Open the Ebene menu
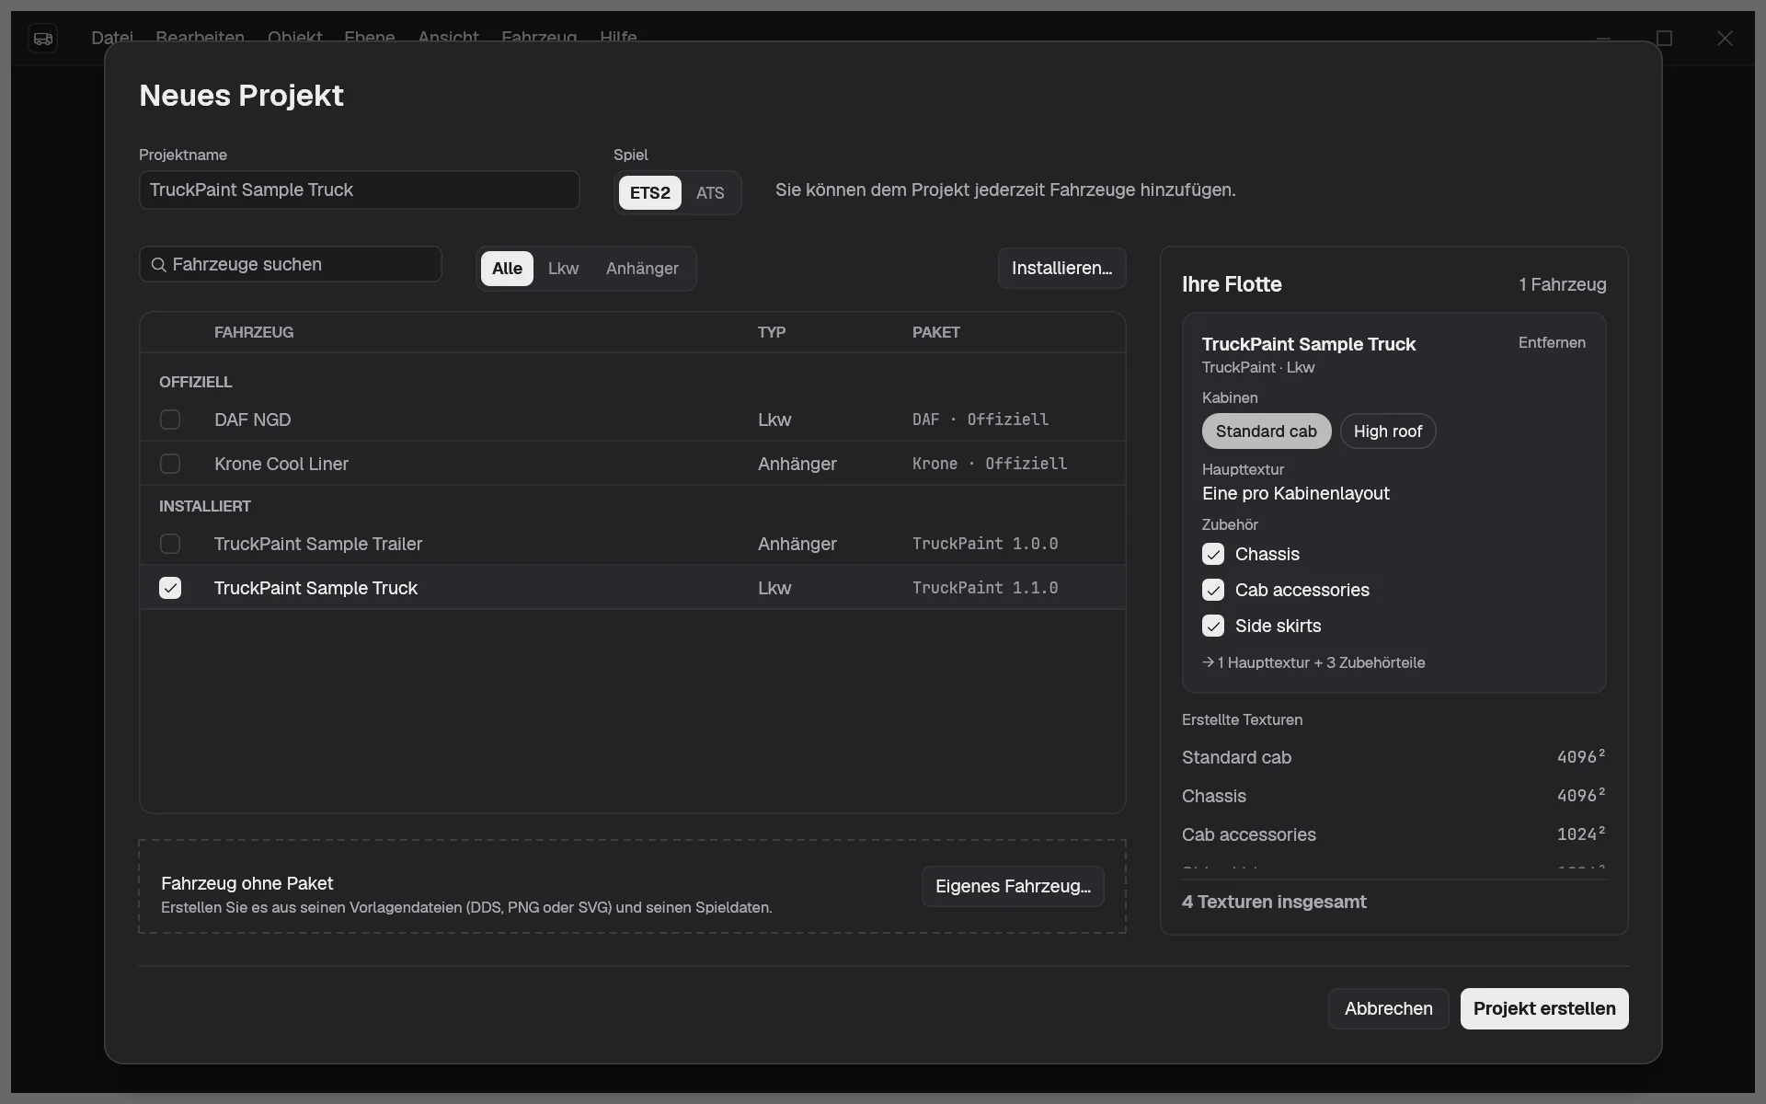Screen dimensions: 1766x1104 pyautogui.click(x=370, y=38)
